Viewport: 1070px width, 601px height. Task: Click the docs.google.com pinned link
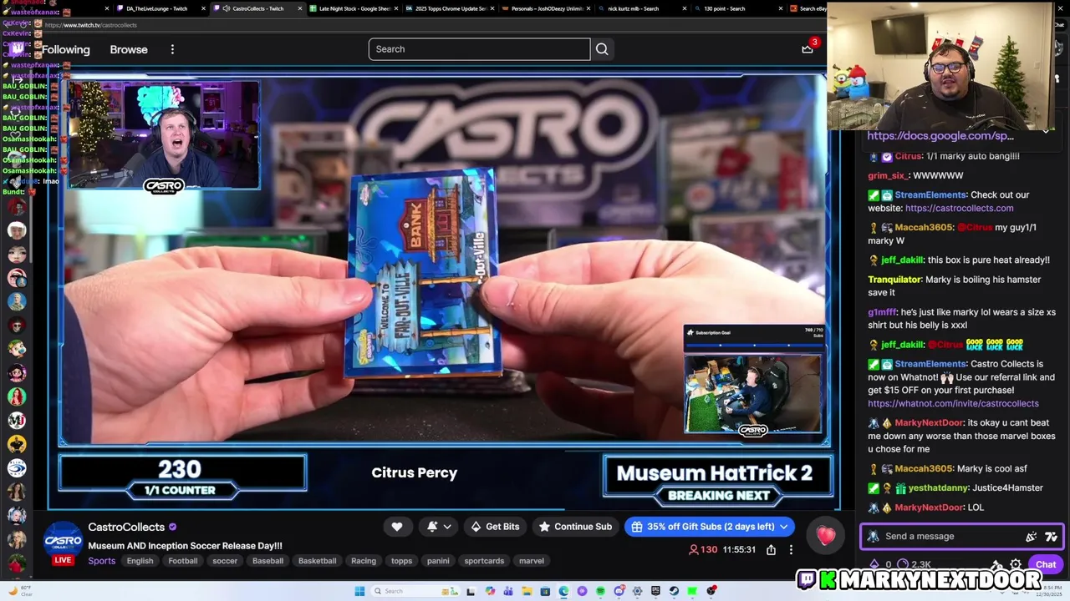point(940,135)
